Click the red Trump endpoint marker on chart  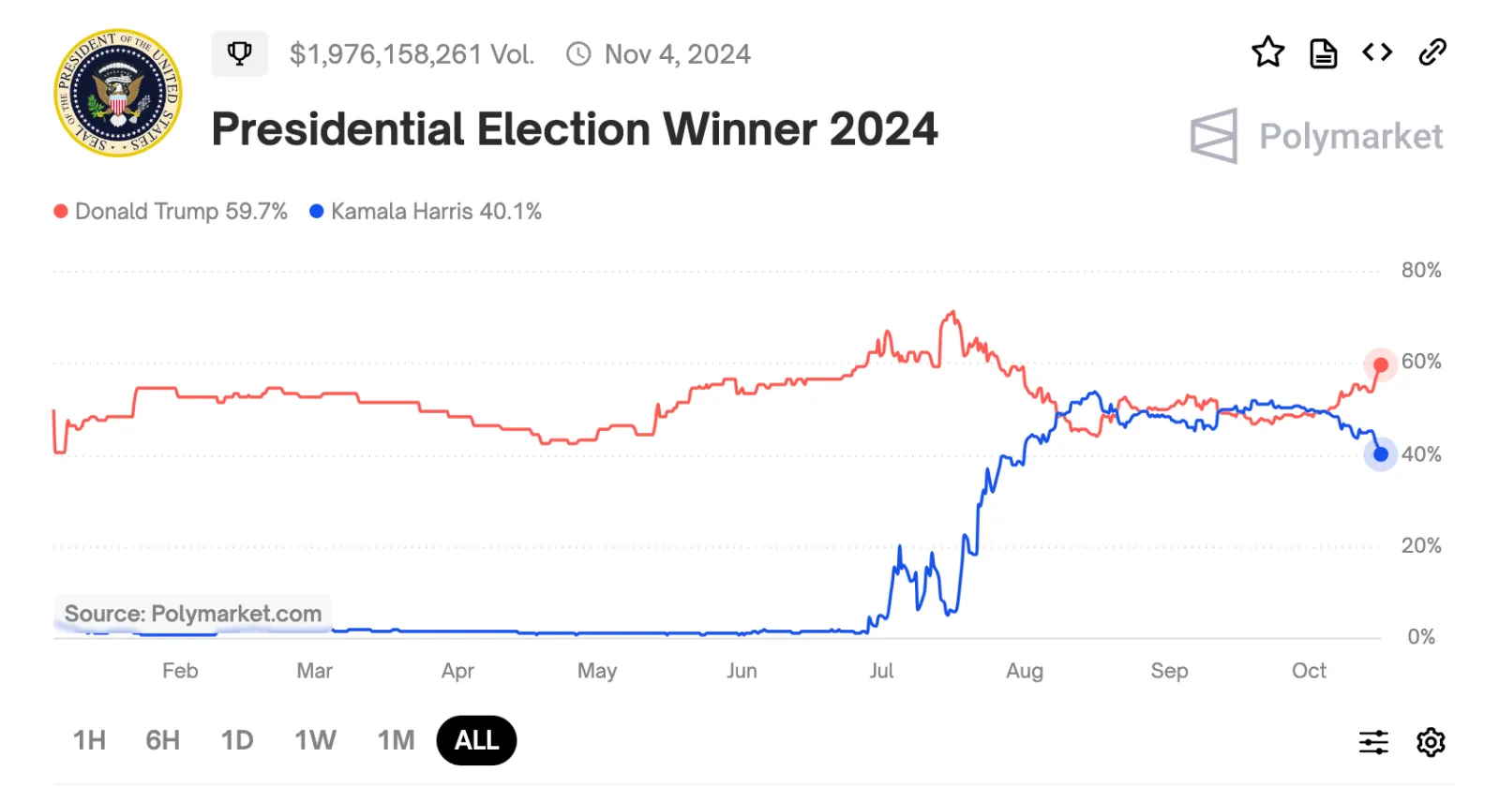pyautogui.click(x=1380, y=364)
